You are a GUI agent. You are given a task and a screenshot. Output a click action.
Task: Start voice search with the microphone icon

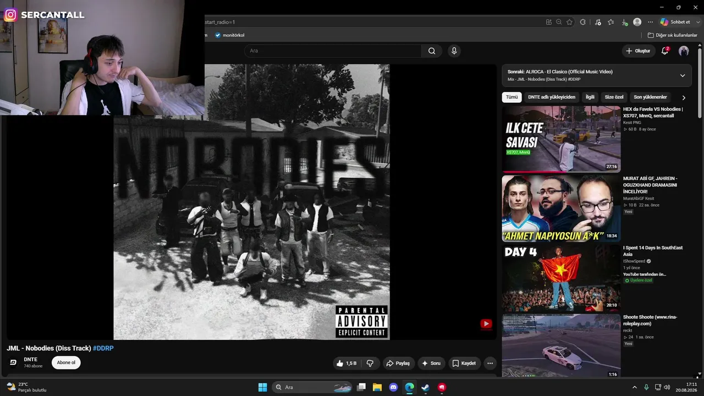point(454,51)
